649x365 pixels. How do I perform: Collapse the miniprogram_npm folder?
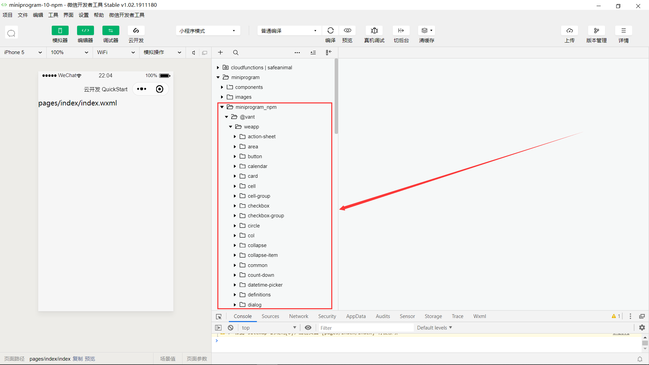pos(222,107)
